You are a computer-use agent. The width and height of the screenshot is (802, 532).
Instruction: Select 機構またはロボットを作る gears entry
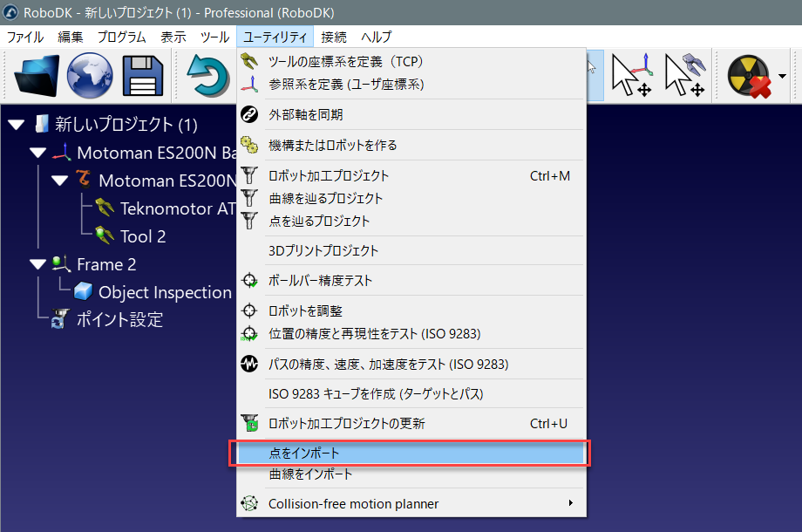411,146
